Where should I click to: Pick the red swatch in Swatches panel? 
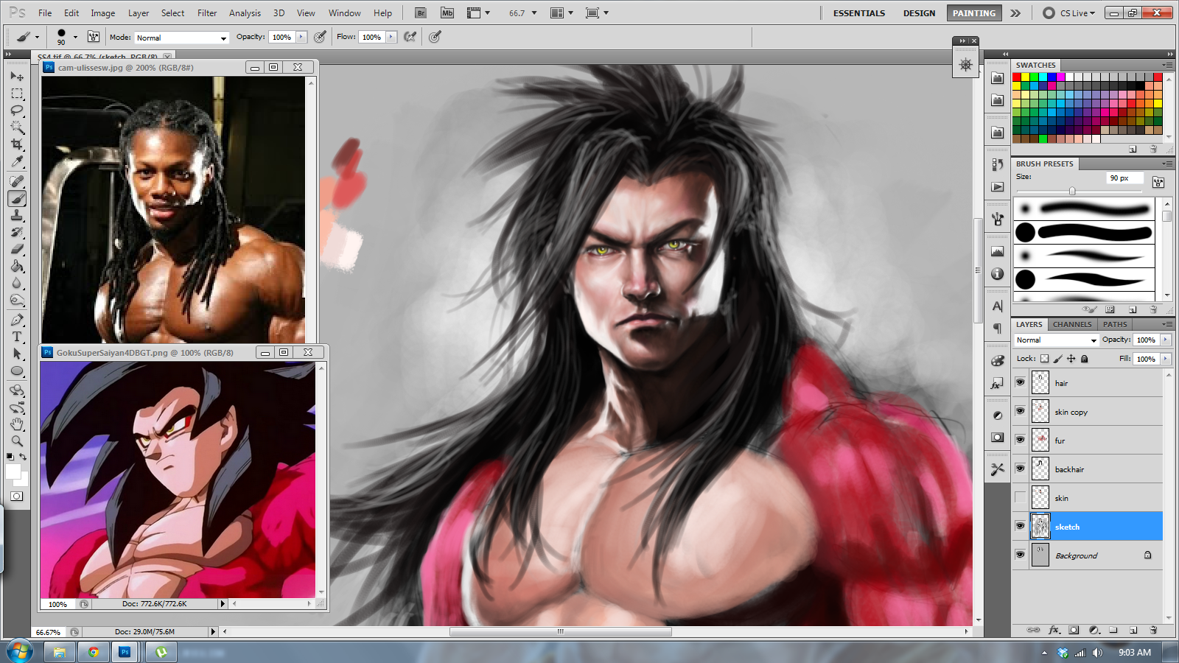click(x=1016, y=77)
